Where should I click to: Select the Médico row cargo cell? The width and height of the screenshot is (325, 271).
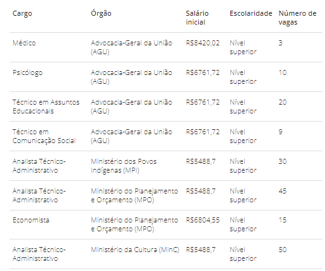[x=24, y=43]
